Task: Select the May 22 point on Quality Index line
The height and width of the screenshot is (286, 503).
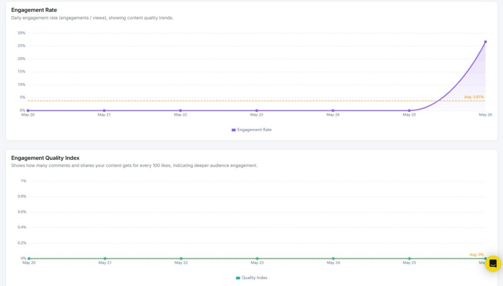Action: (x=181, y=259)
